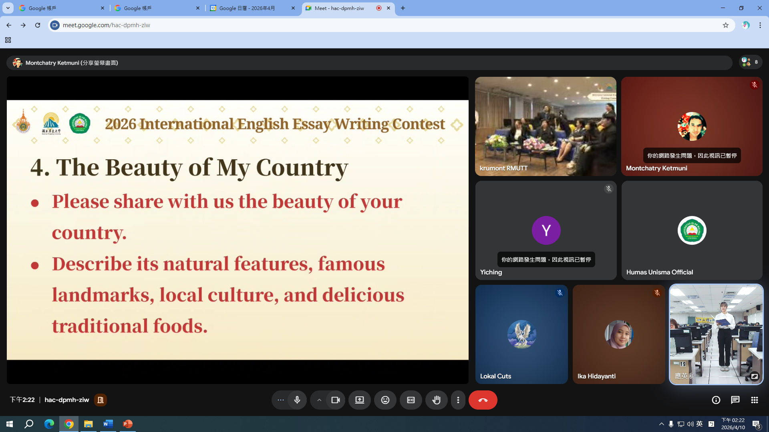769x432 pixels.
Task: Raise your hand in the meeting
Action: [x=436, y=400]
